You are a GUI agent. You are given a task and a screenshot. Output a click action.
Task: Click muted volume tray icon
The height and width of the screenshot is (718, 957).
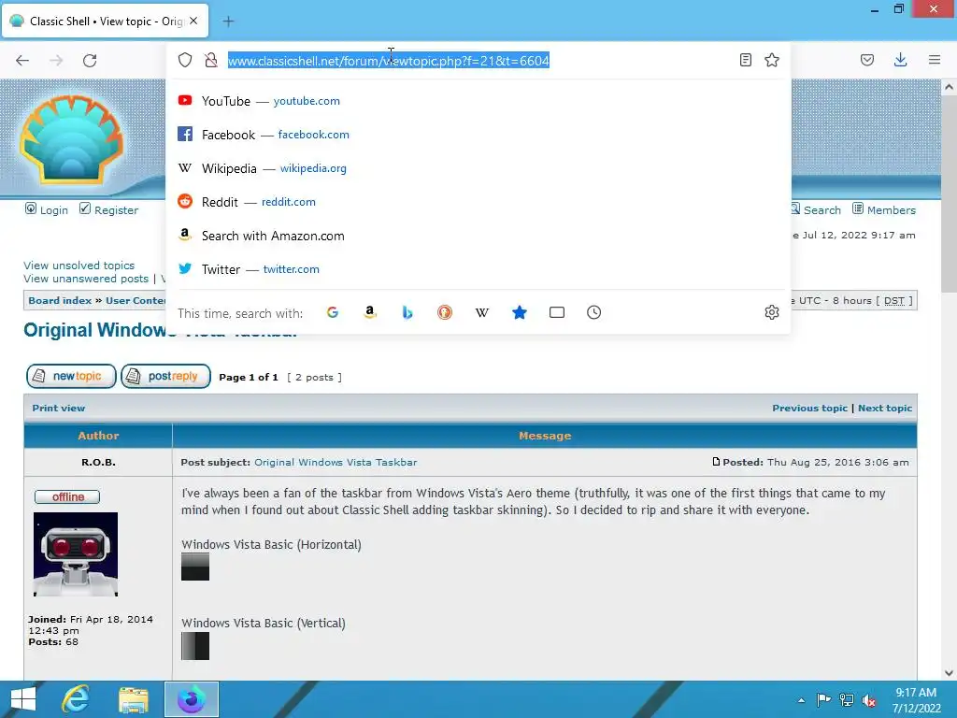pos(869,700)
